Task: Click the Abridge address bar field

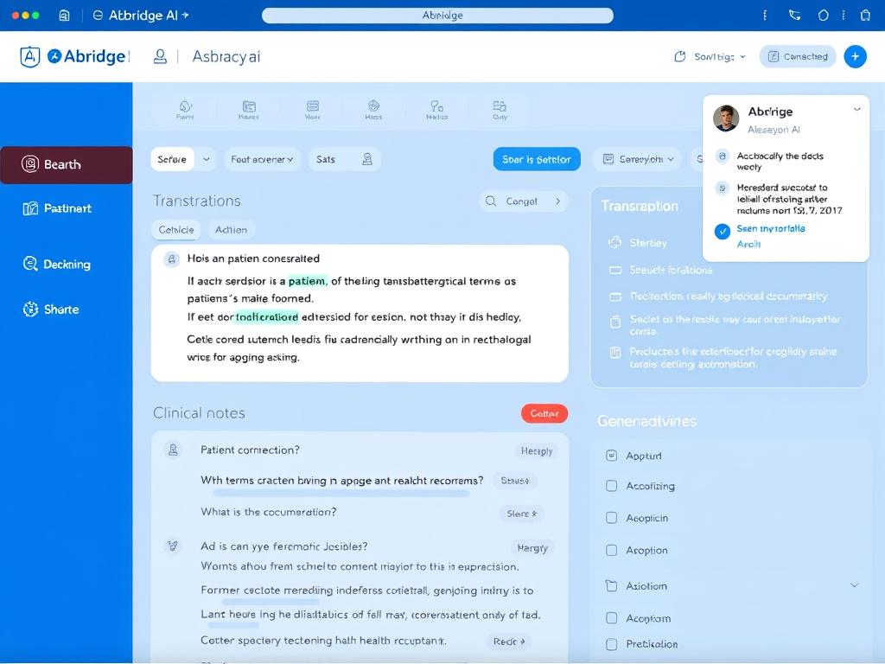Action: tap(437, 16)
